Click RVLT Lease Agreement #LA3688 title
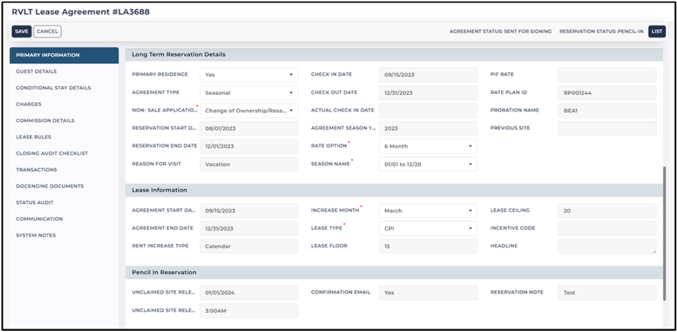Viewport: 677px width, 332px height. (81, 12)
